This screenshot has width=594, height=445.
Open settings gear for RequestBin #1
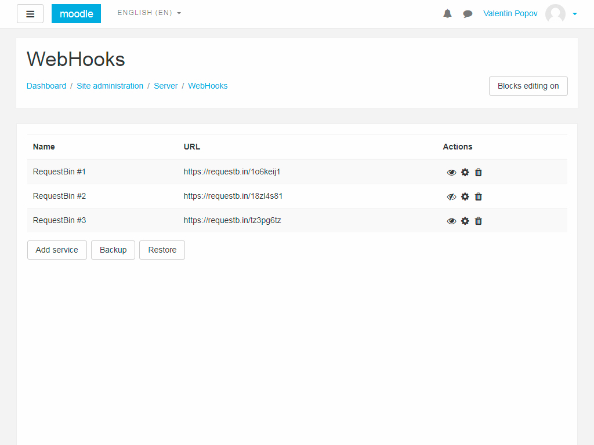pyautogui.click(x=465, y=172)
